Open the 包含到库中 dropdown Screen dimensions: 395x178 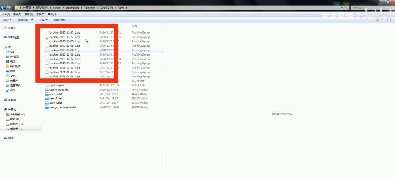click(26, 20)
